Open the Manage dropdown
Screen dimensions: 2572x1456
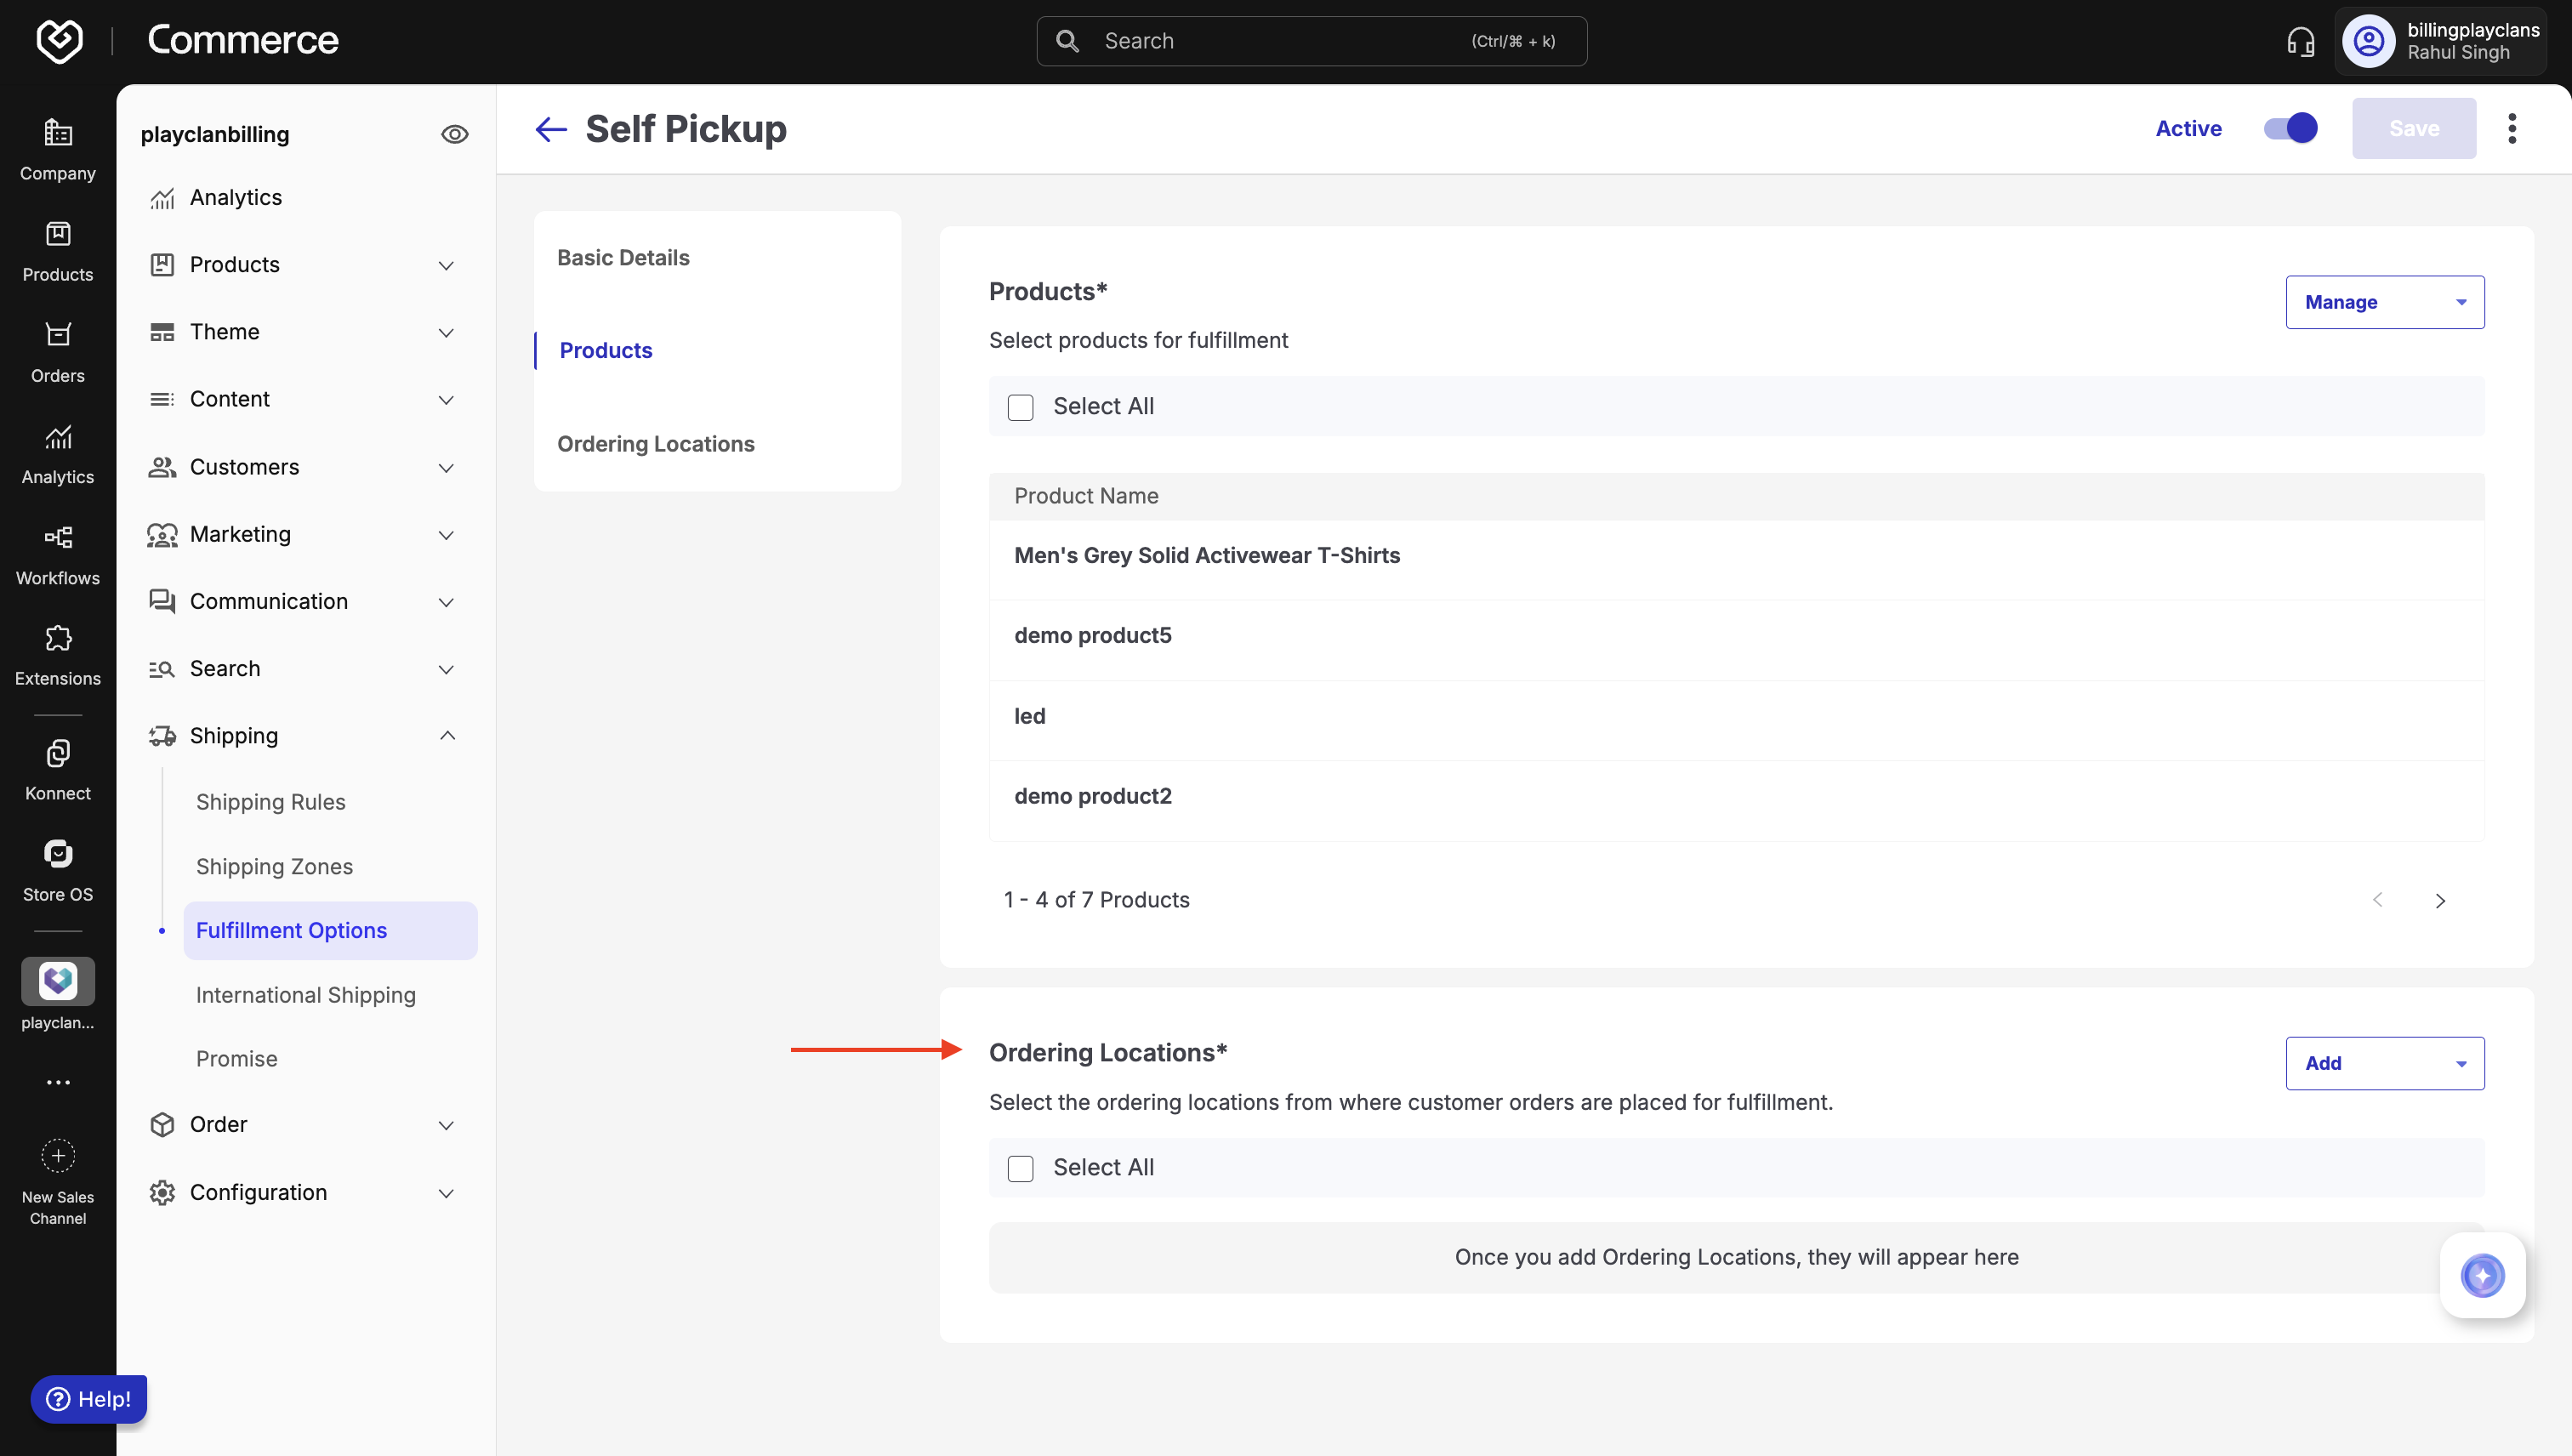2384,302
